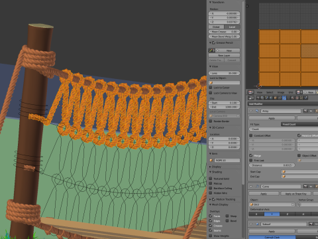Screen dimensions: 318x239
Task: Open the Scene properties tab
Action: coord(266,98)
